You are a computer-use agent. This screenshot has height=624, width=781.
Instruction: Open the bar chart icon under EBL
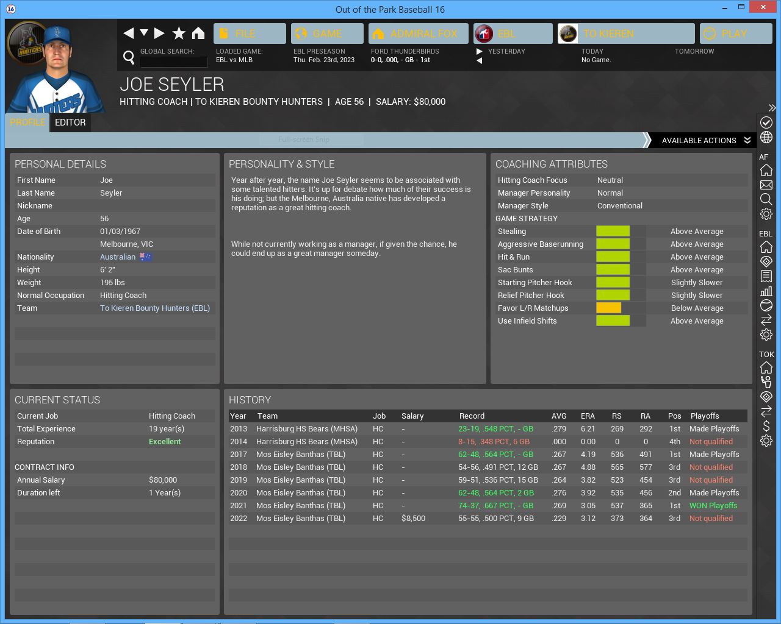pos(766,291)
